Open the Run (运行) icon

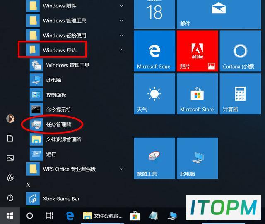[x=36, y=154]
